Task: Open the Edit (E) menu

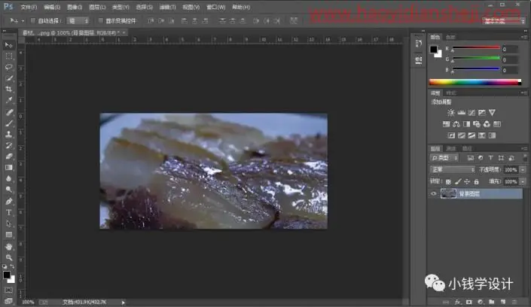Action: 52,7
